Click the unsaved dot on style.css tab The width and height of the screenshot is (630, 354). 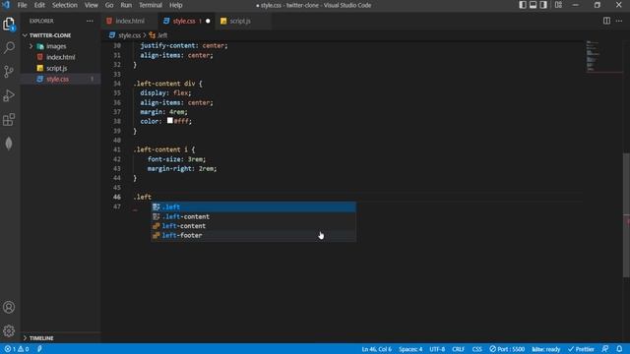pyautogui.click(x=208, y=21)
